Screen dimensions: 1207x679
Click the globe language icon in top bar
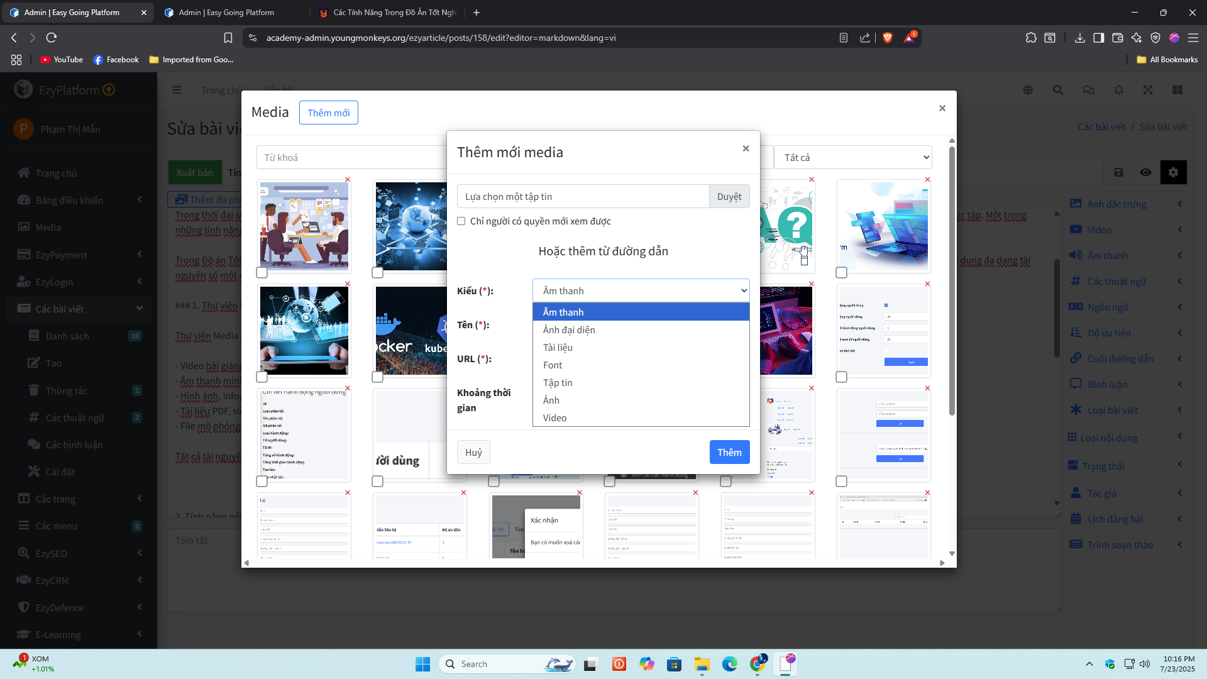coord(1028,90)
